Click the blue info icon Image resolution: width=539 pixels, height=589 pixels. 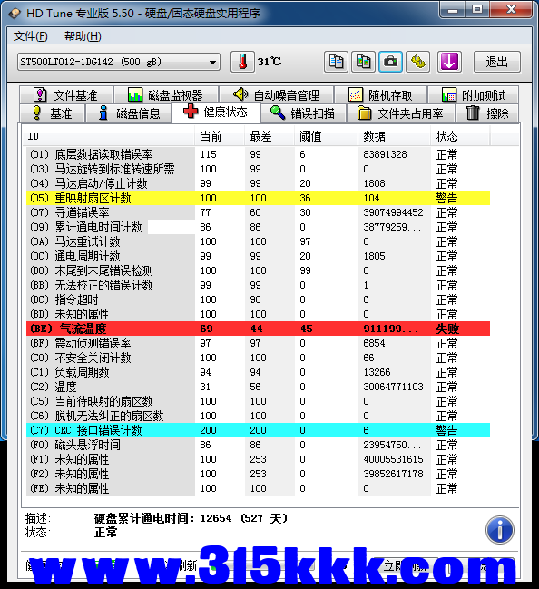[x=500, y=530]
